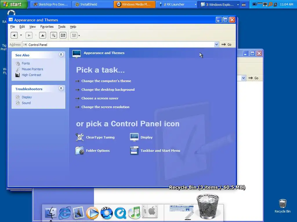Viewport: 297px width, 222px height.
Task: Switch to InstallShield taskbar button
Action: point(93,4)
